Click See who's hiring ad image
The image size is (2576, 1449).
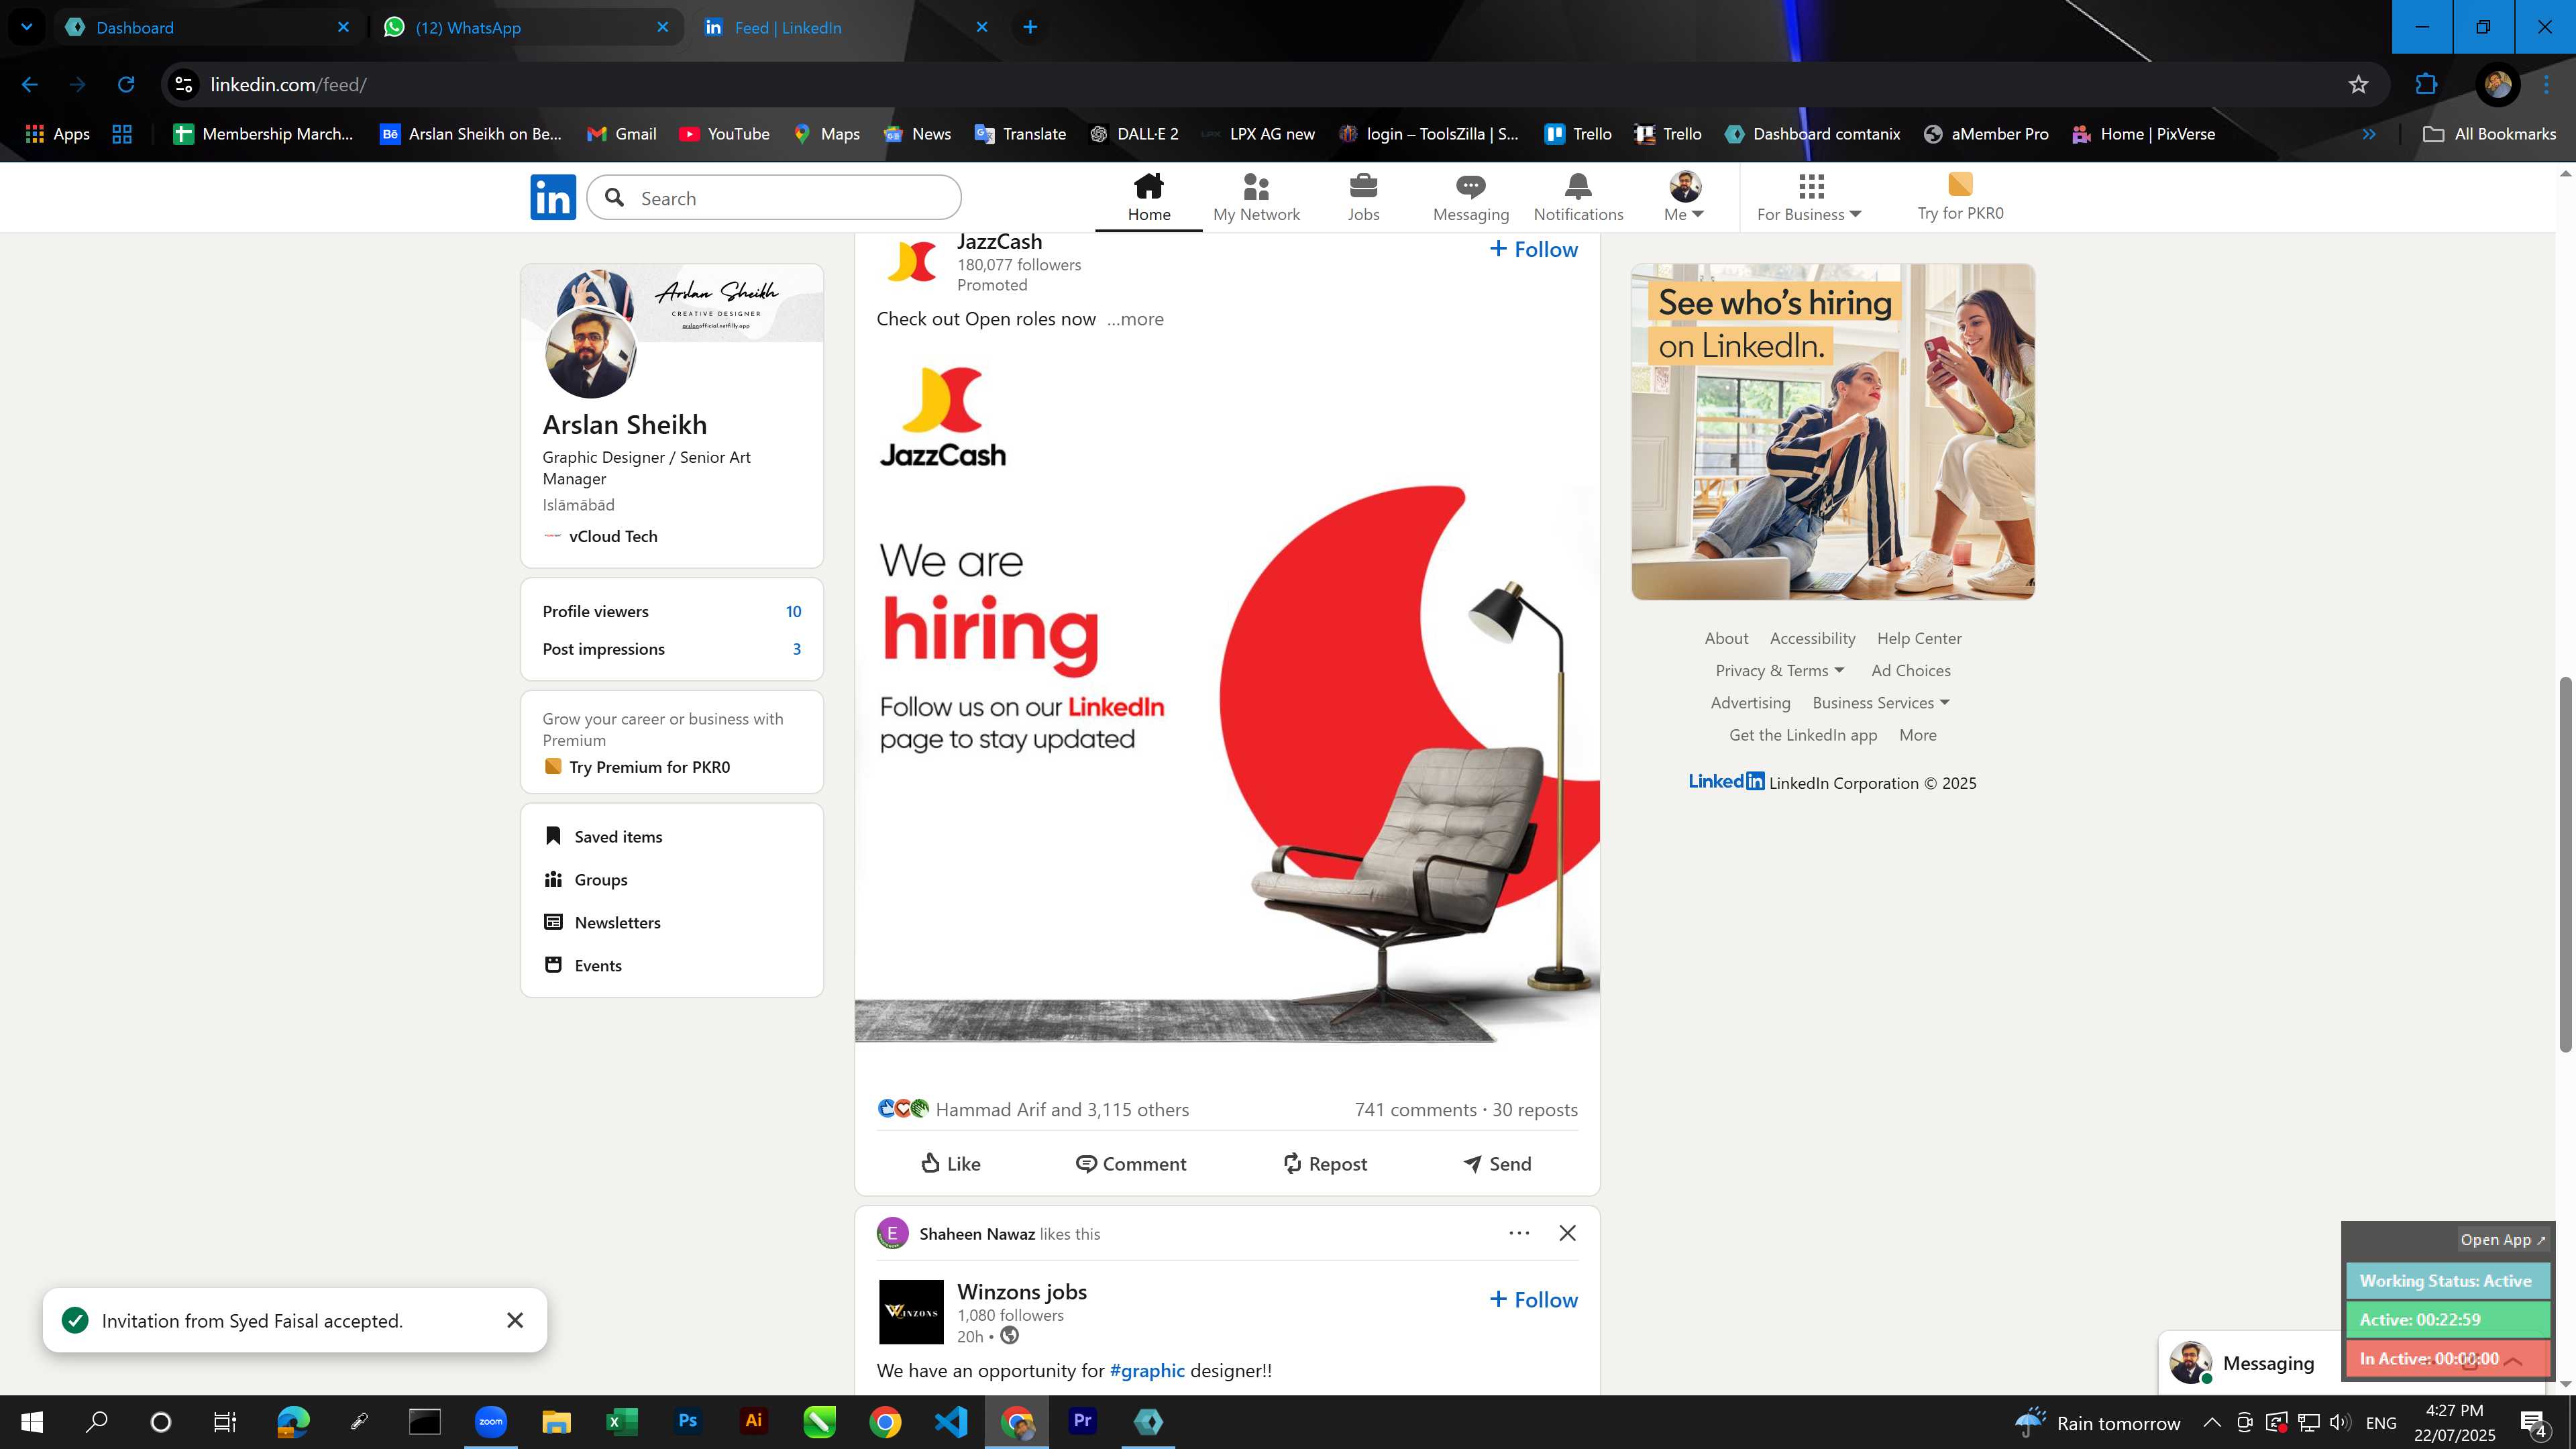[1832, 431]
